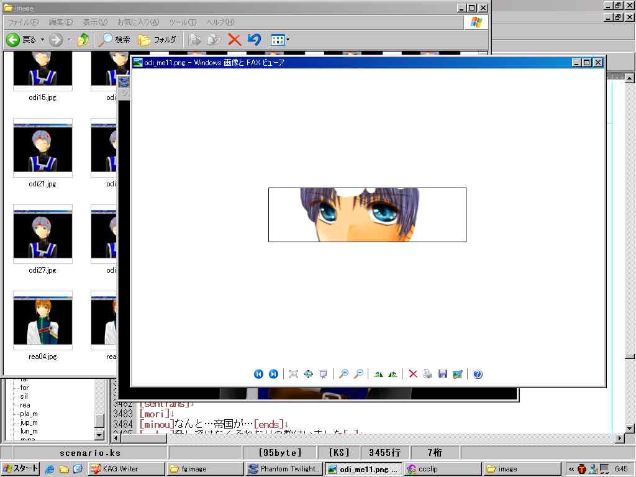Image resolution: width=636 pixels, height=477 pixels.
Task: Click the Back (戻る) button in Explorer
Action: pos(21,40)
